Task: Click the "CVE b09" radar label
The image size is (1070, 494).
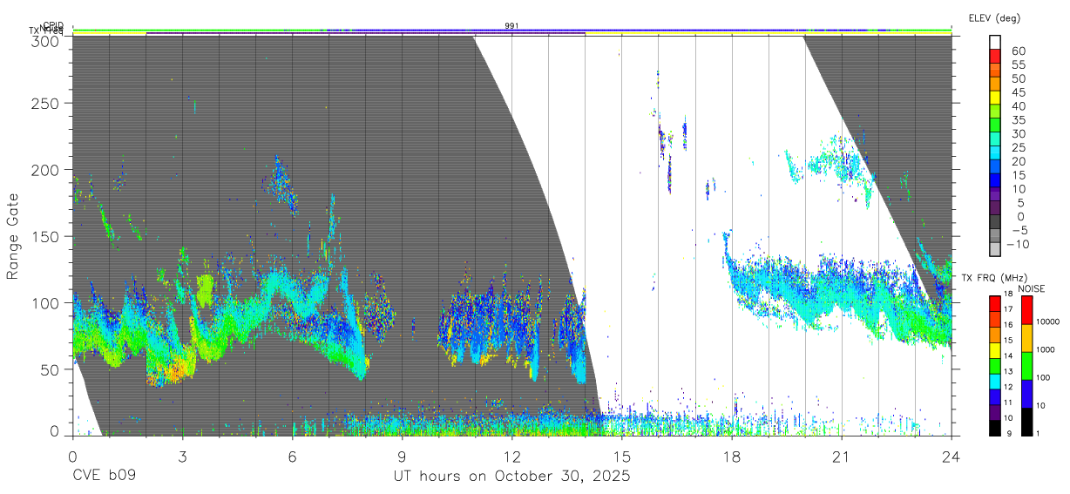Action: coord(103,477)
